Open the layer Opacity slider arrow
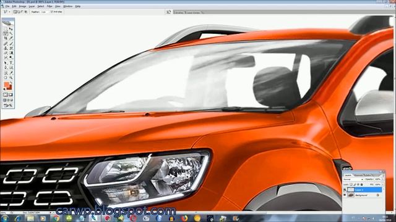Screen dimensions: 396x222 coord(382,179)
